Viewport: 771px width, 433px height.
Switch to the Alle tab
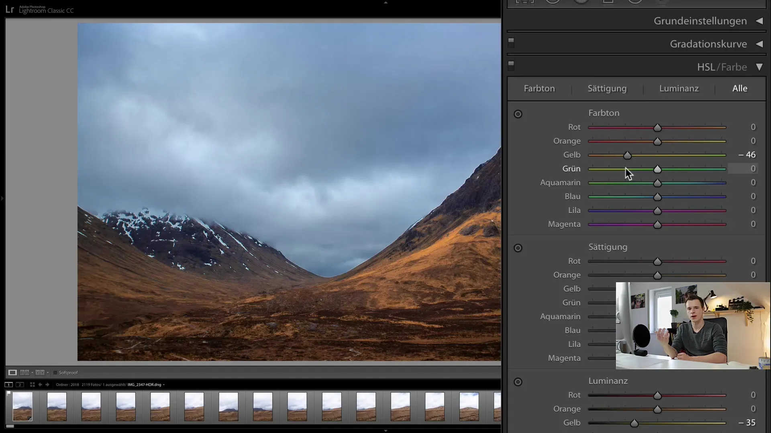(x=740, y=89)
